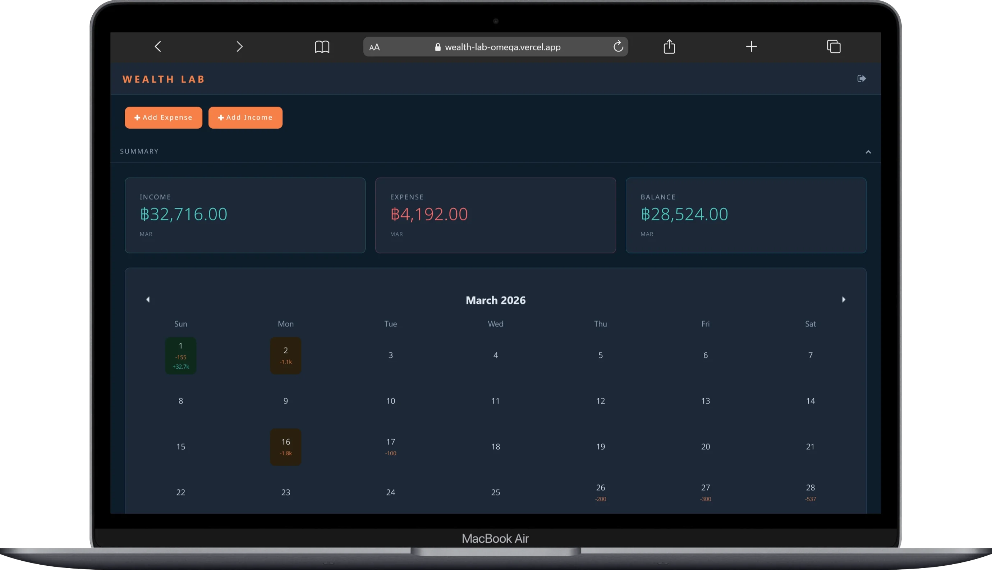Click the Sat column header
The width and height of the screenshot is (992, 570).
click(x=810, y=324)
